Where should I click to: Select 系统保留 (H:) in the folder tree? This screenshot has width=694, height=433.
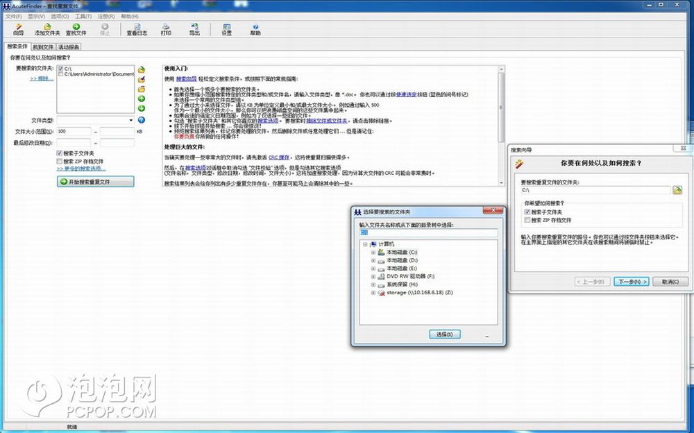(x=402, y=285)
